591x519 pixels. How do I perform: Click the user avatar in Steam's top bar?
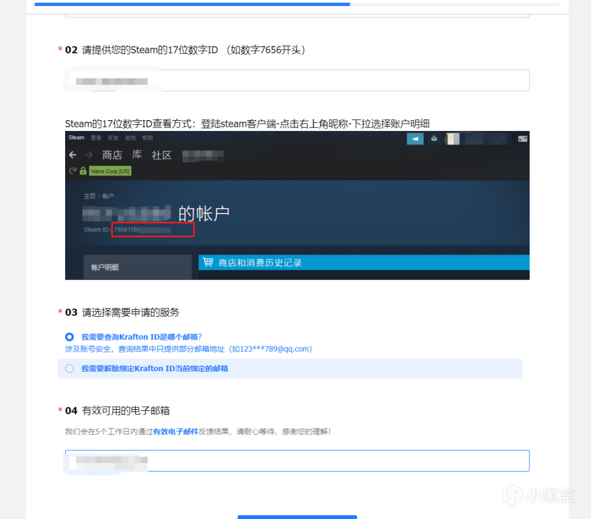[x=452, y=138]
